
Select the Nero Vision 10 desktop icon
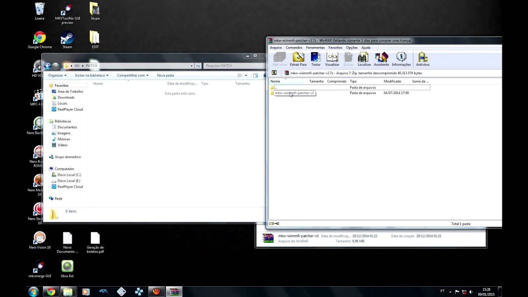pyautogui.click(x=40, y=240)
